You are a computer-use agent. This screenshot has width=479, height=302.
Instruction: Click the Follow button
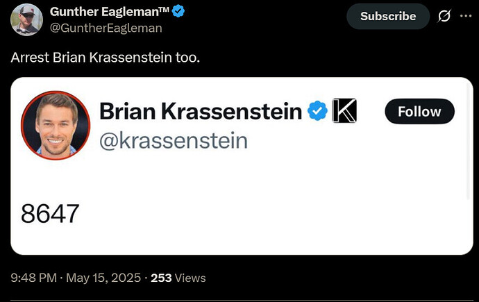point(419,112)
